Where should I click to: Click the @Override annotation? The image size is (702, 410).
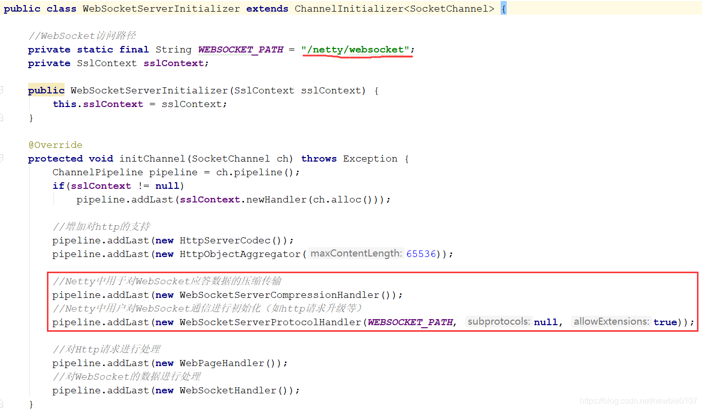pos(56,145)
